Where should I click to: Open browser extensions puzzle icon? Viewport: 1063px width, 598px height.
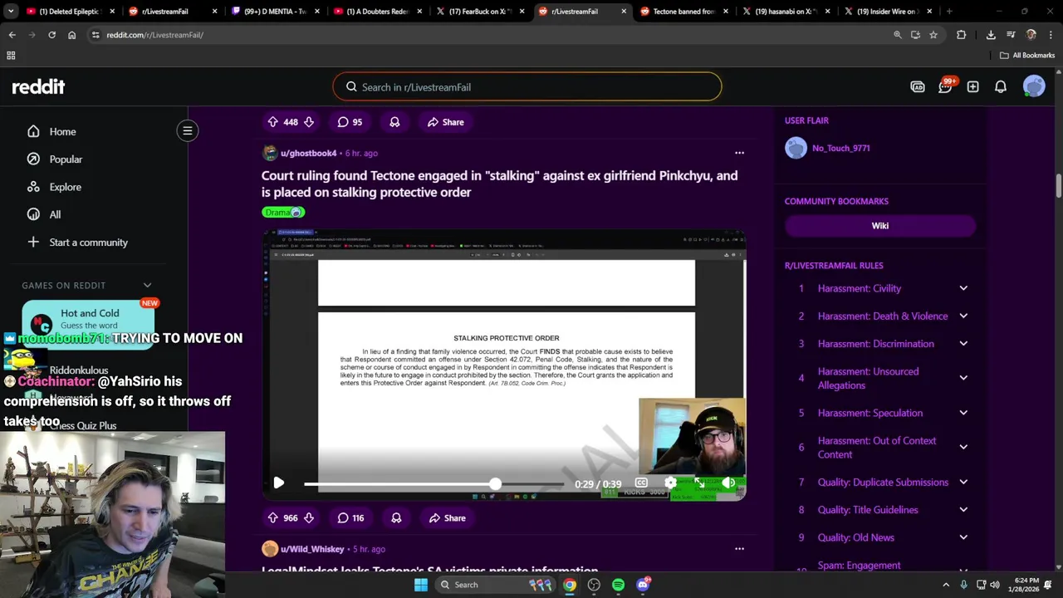(x=961, y=35)
